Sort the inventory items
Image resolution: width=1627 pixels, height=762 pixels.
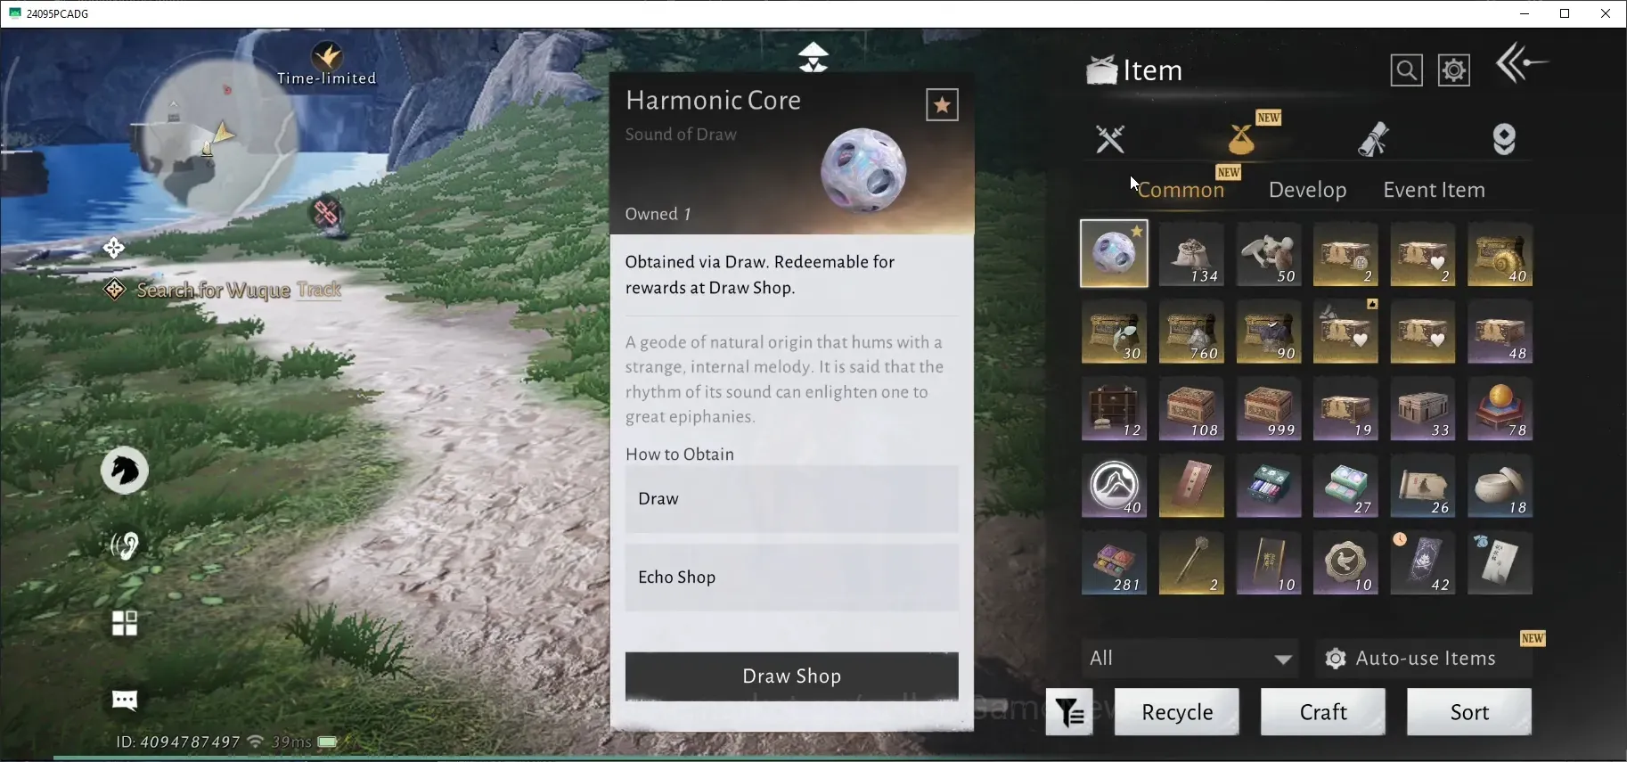[1469, 712]
